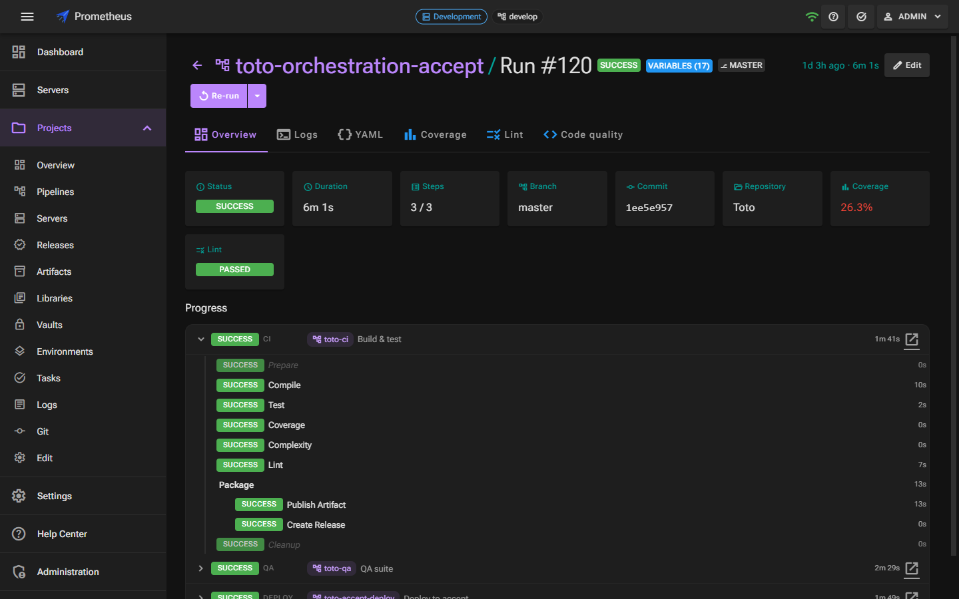Click the Settings gear icon
The height and width of the screenshot is (599, 959).
click(x=19, y=496)
